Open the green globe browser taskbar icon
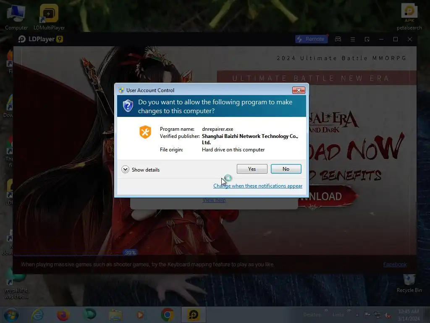 tap(89, 314)
